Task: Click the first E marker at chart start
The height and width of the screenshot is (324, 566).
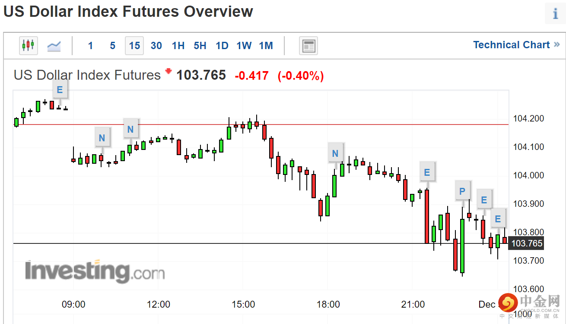Action: 60,90
